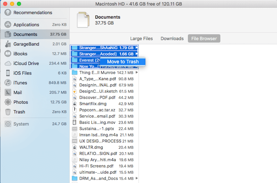Viewport: 277px width, 183px height.
Task: Open GarageBand guitar icon in sidebar
Action: [x=8, y=44]
